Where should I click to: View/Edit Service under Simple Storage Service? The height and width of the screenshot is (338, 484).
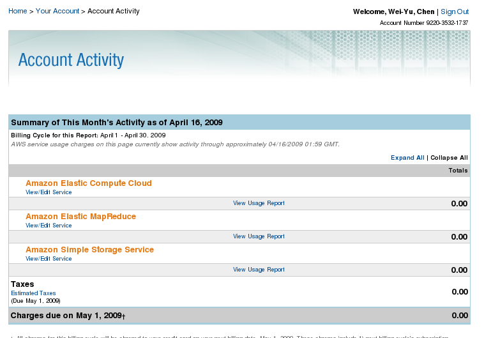click(49, 259)
